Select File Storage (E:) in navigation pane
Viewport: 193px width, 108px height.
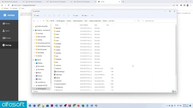[x=42, y=89]
